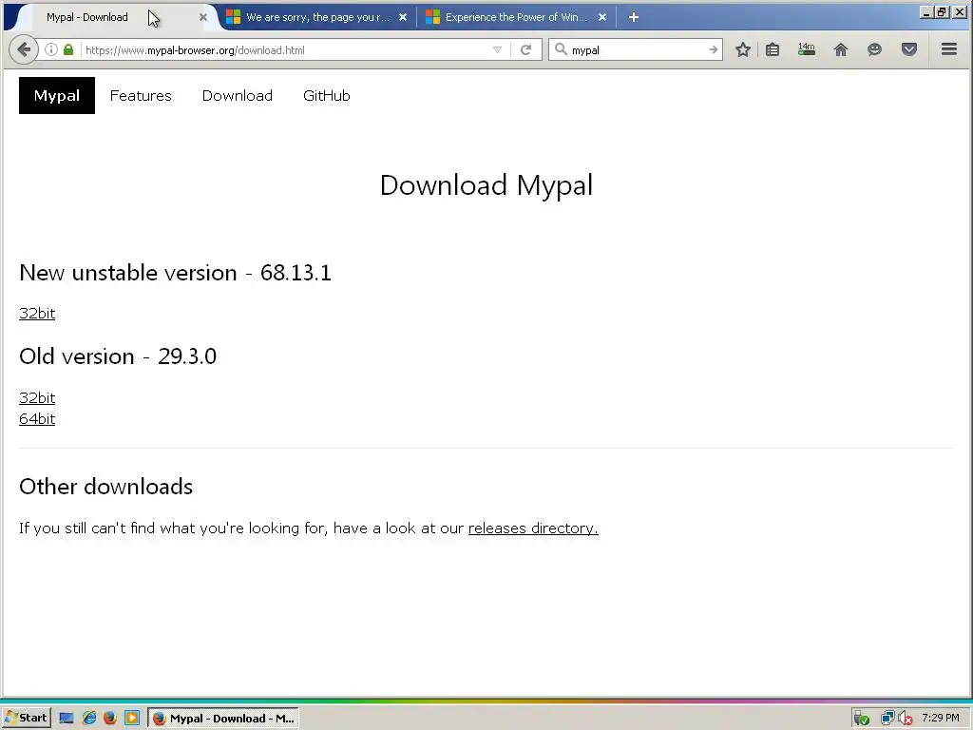
Task: Go to home page via house icon
Action: (841, 49)
